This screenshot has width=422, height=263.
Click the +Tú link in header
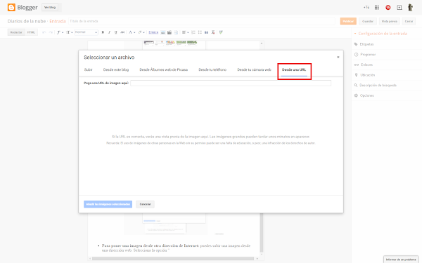click(x=366, y=8)
